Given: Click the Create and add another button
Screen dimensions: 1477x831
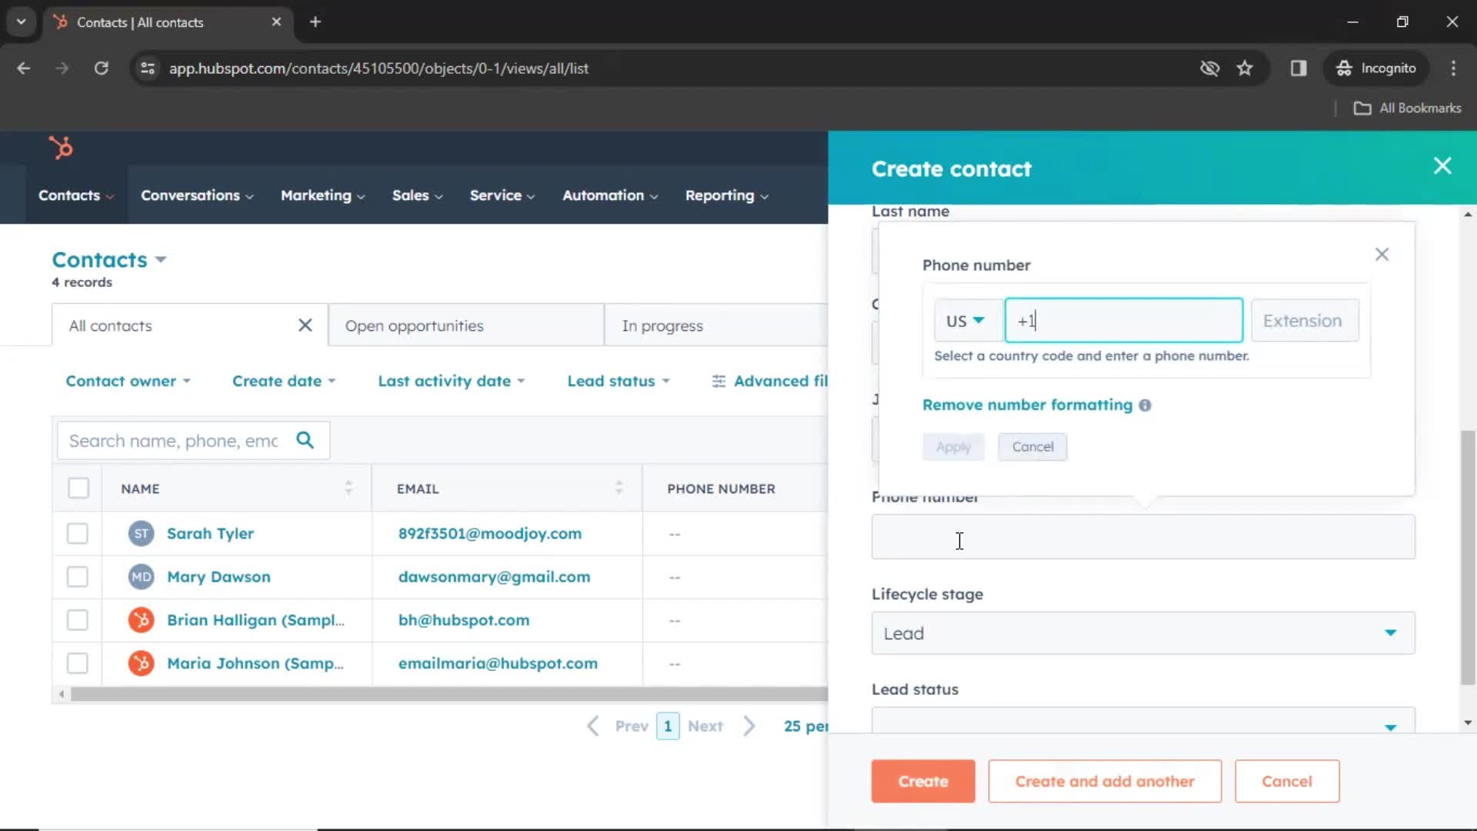Looking at the screenshot, I should tap(1104, 781).
